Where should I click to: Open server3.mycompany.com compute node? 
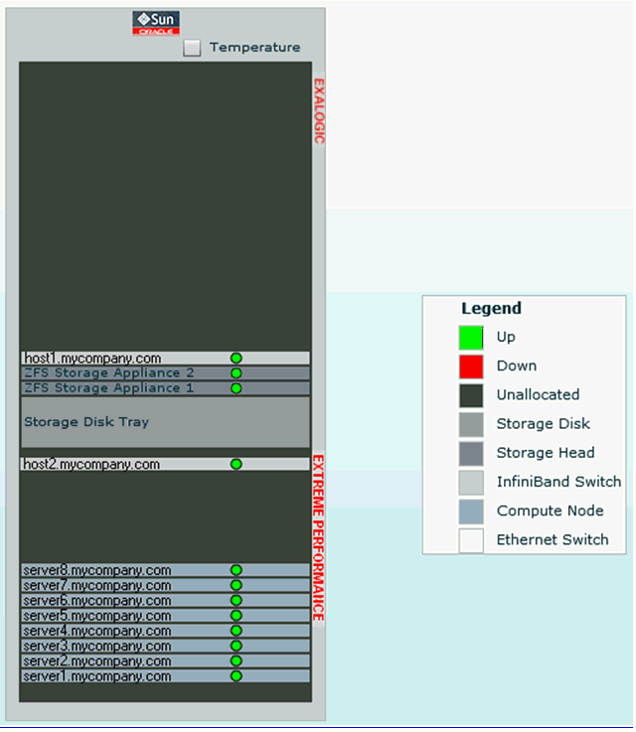pos(165,646)
